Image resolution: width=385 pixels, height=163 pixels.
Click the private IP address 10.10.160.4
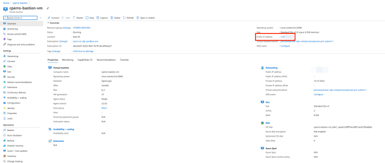click(x=319, y=81)
